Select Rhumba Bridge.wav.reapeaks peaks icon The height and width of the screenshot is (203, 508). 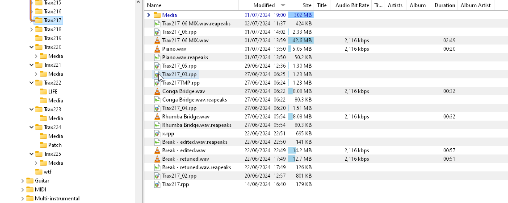pyautogui.click(x=157, y=125)
